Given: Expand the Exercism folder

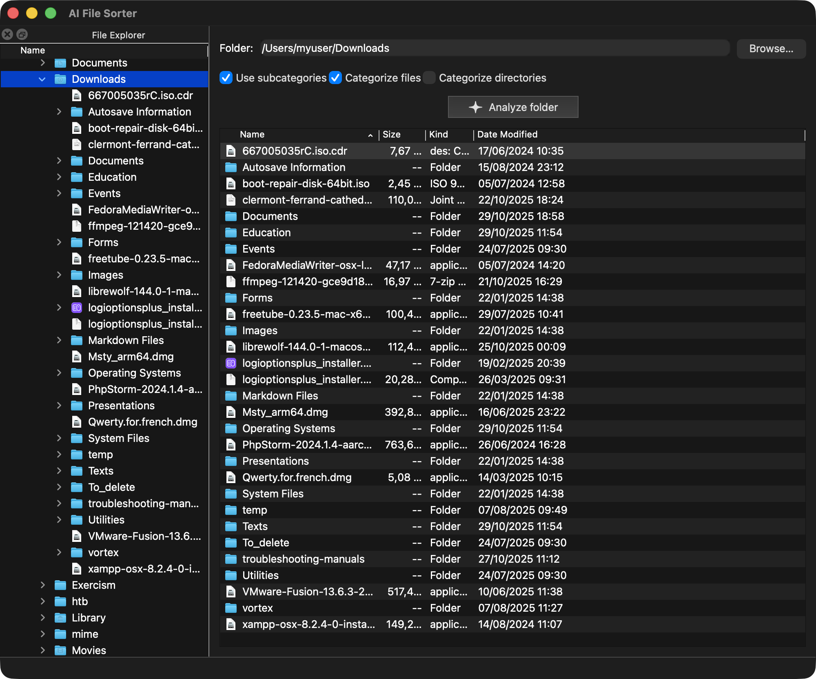Looking at the screenshot, I should coord(42,585).
